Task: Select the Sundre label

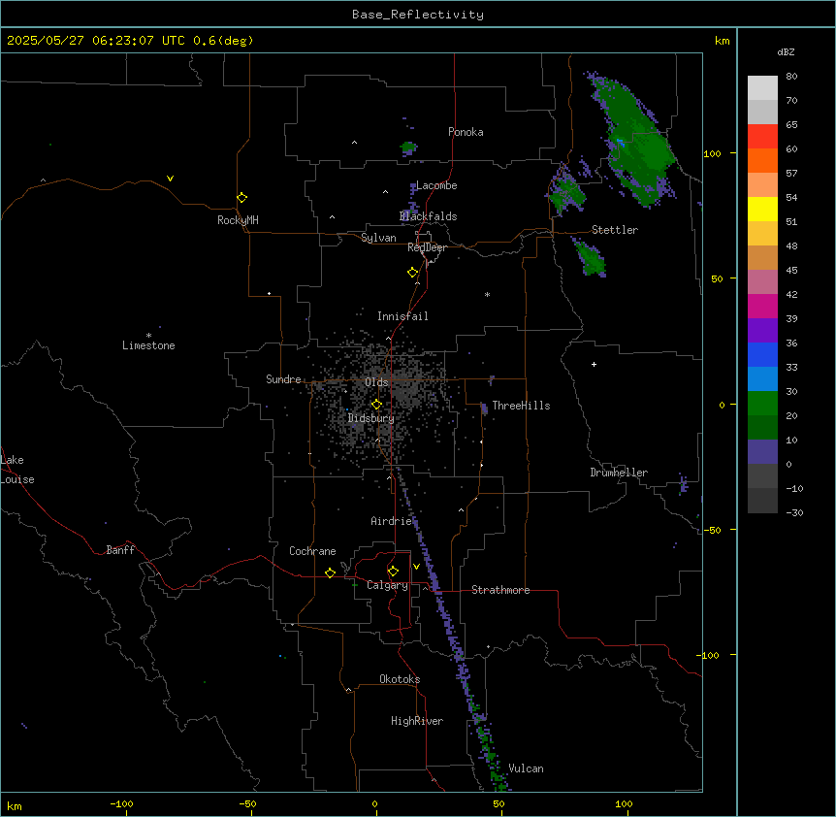Action: click(x=283, y=379)
